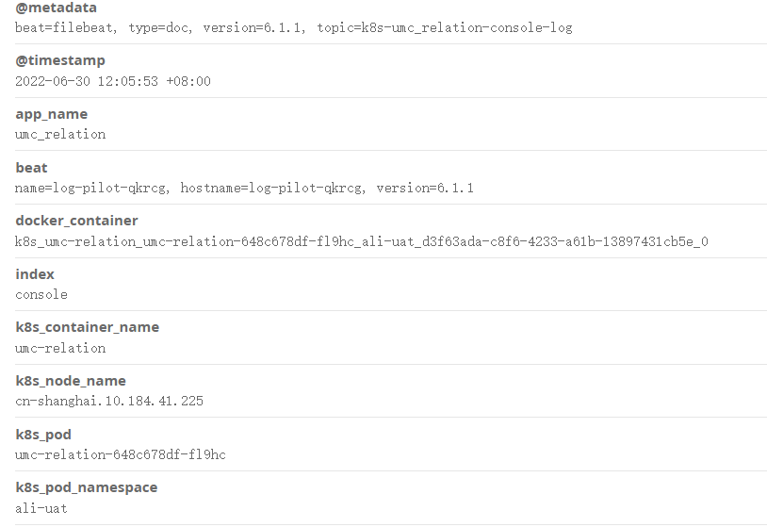Select the k8s_container_name value umc-relation
The width and height of the screenshot is (767, 527).
point(60,349)
